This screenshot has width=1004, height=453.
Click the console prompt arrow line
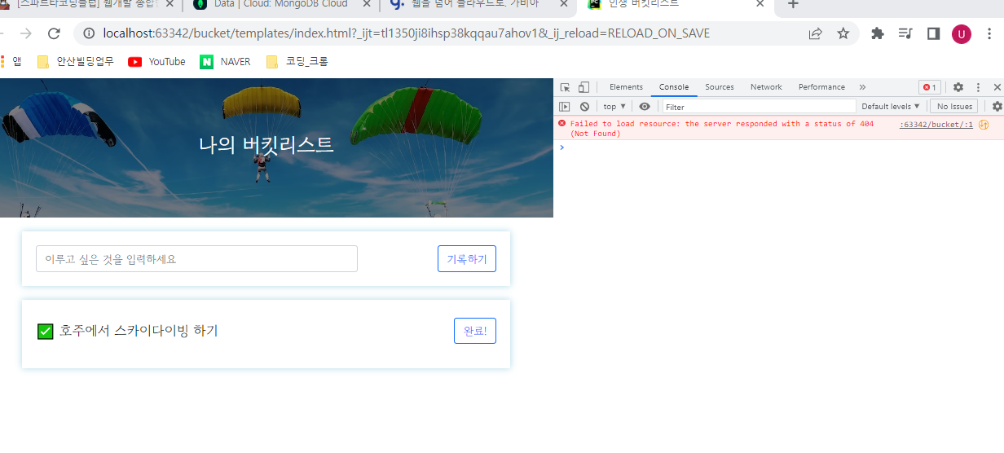pyautogui.click(x=778, y=147)
